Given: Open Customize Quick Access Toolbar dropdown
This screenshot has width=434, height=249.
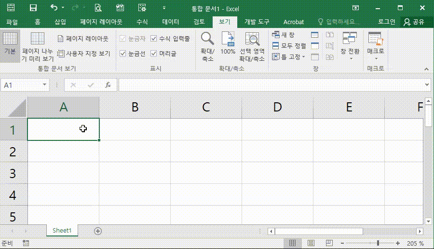Looking at the screenshot, I should (164, 8).
